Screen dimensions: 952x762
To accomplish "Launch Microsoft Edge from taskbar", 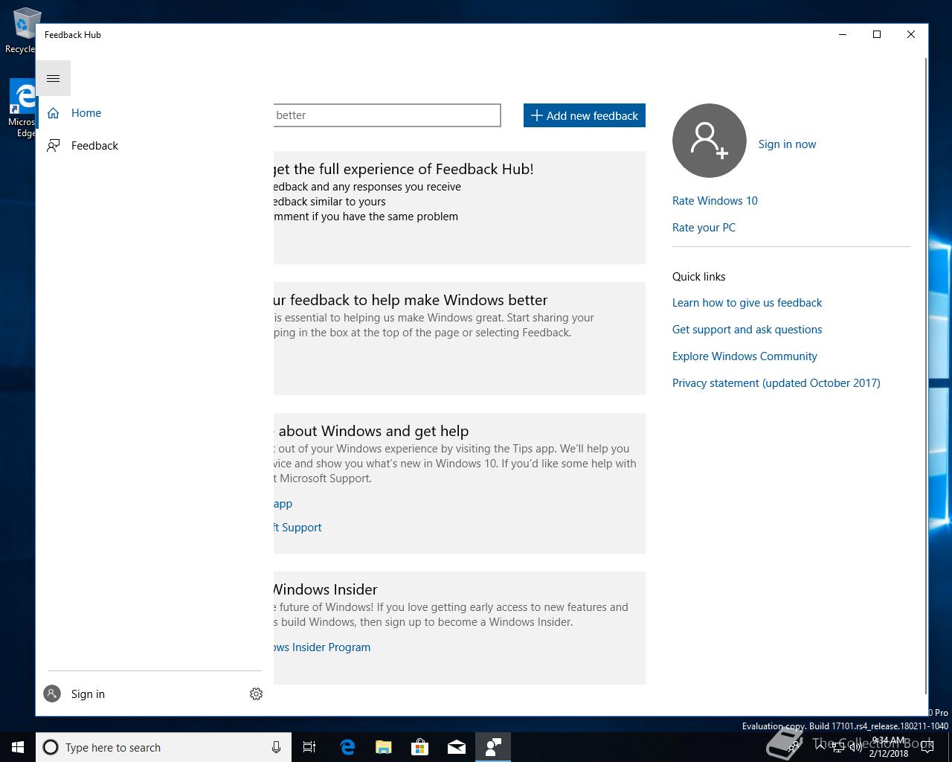I will pos(347,747).
